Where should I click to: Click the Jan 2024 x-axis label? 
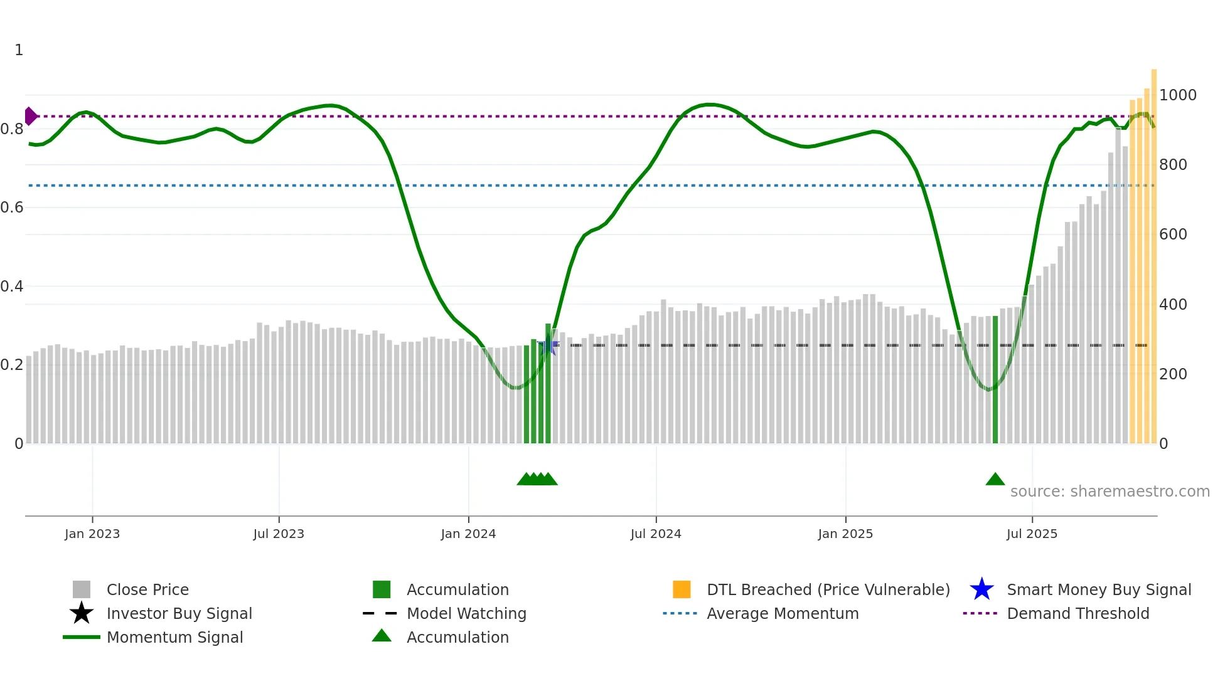coord(468,534)
